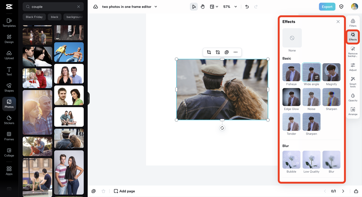Apply the Bubble blur effect
This screenshot has width=362, height=197.
(292, 160)
